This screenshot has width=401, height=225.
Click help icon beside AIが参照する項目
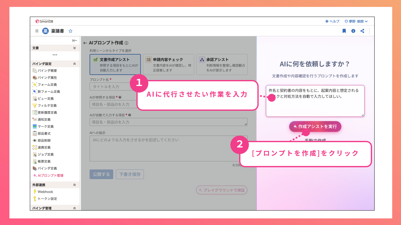120,97
